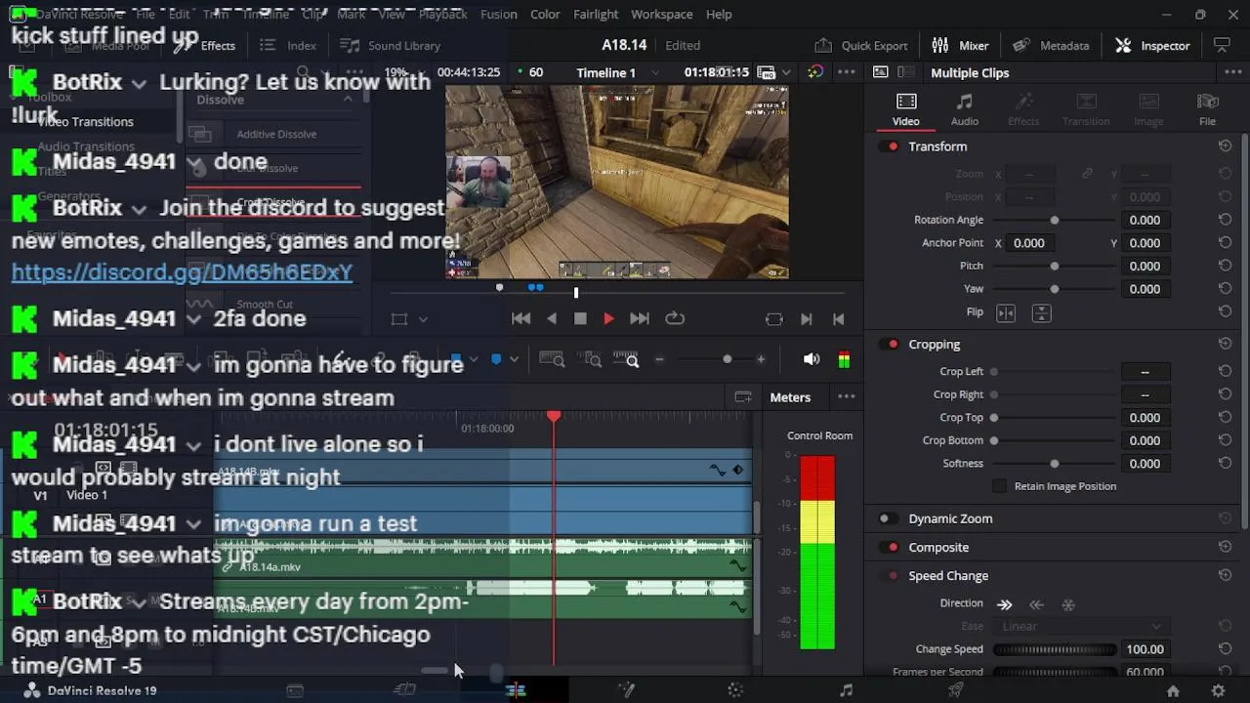Reset the Cropping section
Image resolution: width=1250 pixels, height=703 pixels.
[x=1225, y=345]
